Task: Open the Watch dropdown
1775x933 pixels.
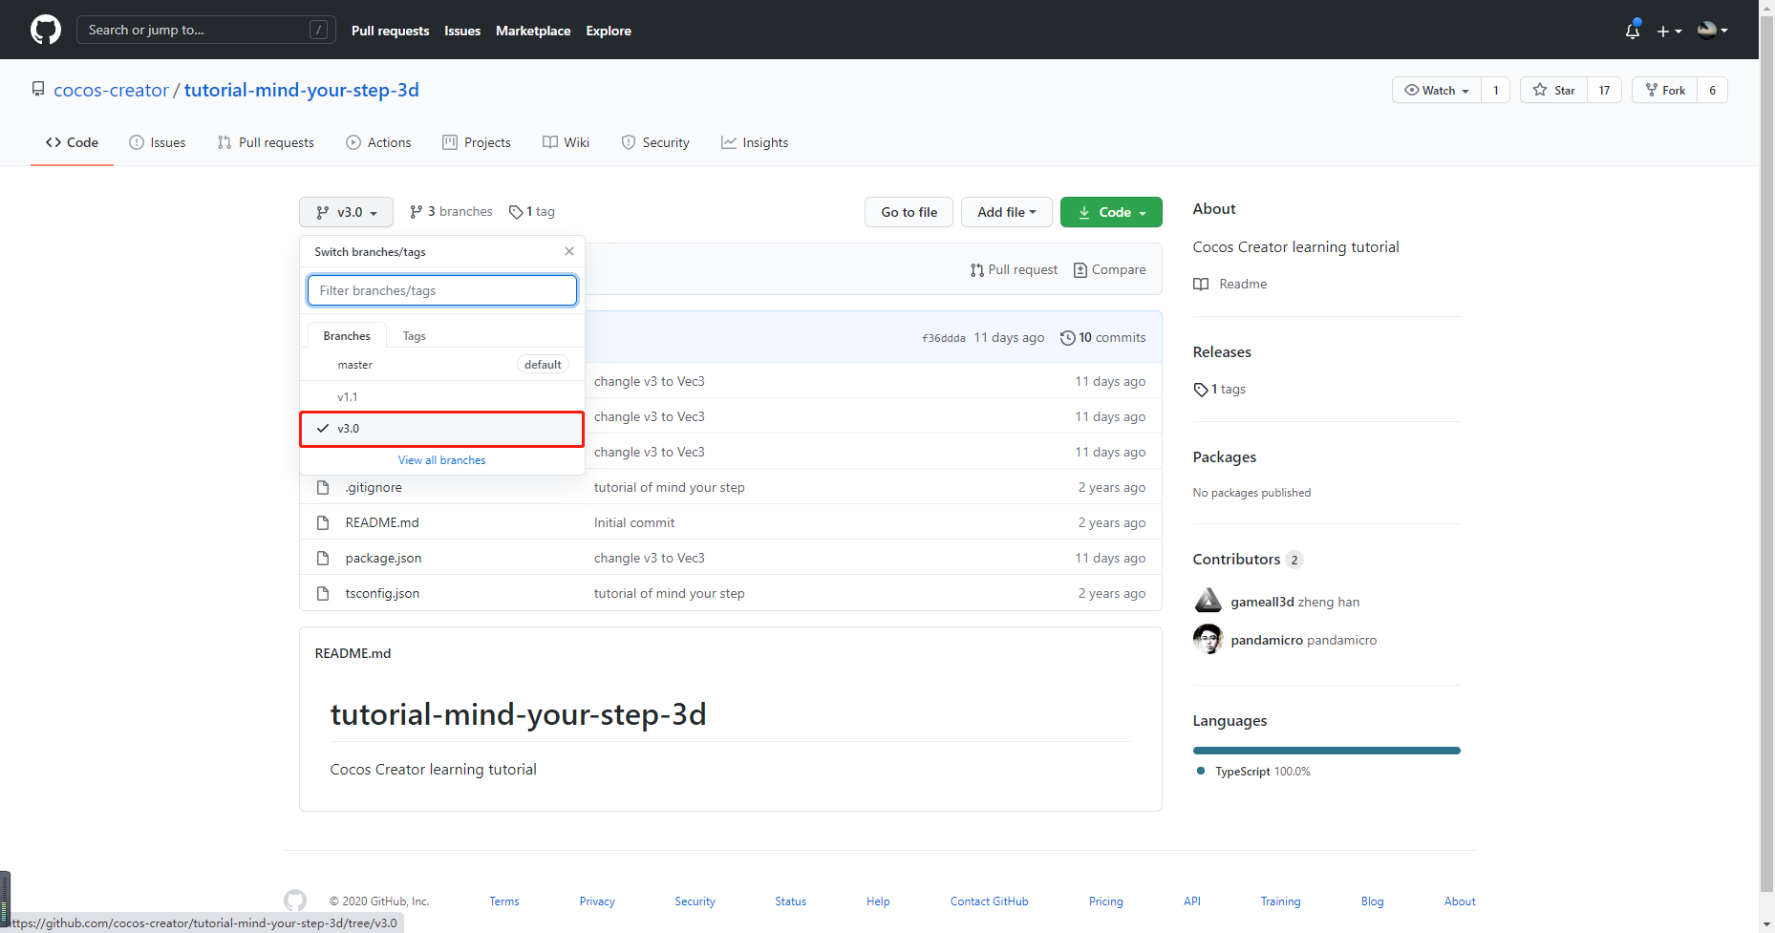Action: pos(1437,90)
